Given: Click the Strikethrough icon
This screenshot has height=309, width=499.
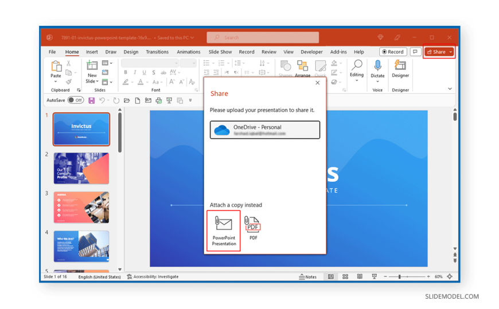Looking at the screenshot, I should point(163,73).
